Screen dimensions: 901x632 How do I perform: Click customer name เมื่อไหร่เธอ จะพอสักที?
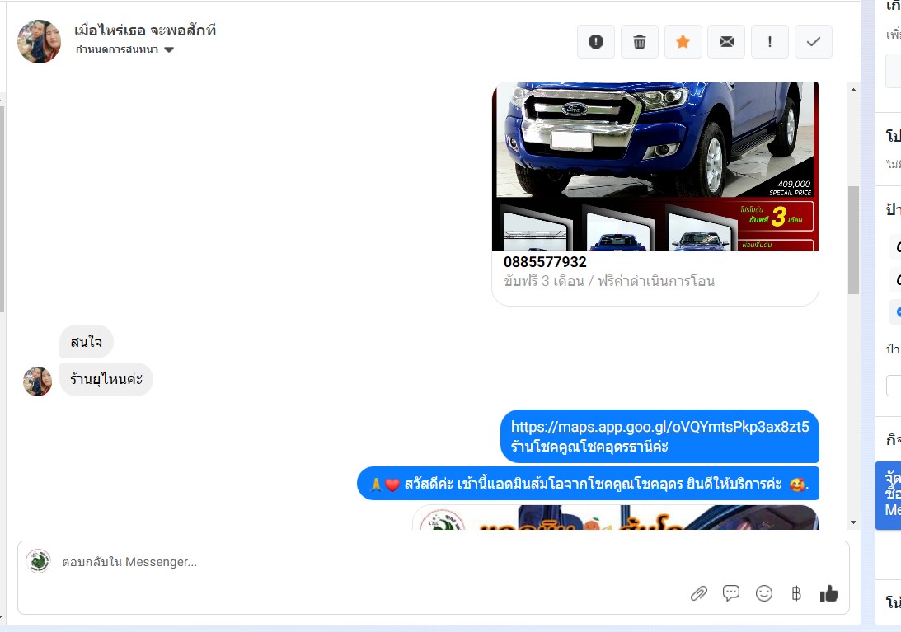tap(145, 30)
